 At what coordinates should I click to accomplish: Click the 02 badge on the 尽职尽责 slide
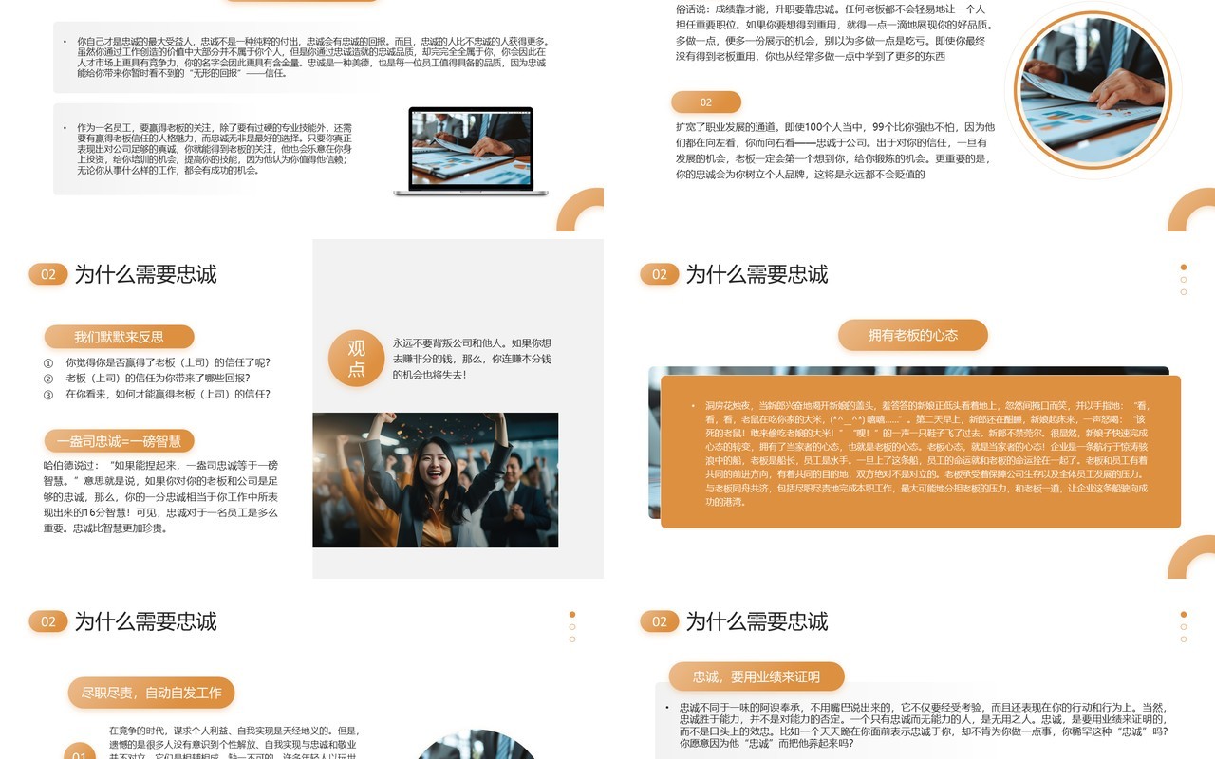point(48,621)
